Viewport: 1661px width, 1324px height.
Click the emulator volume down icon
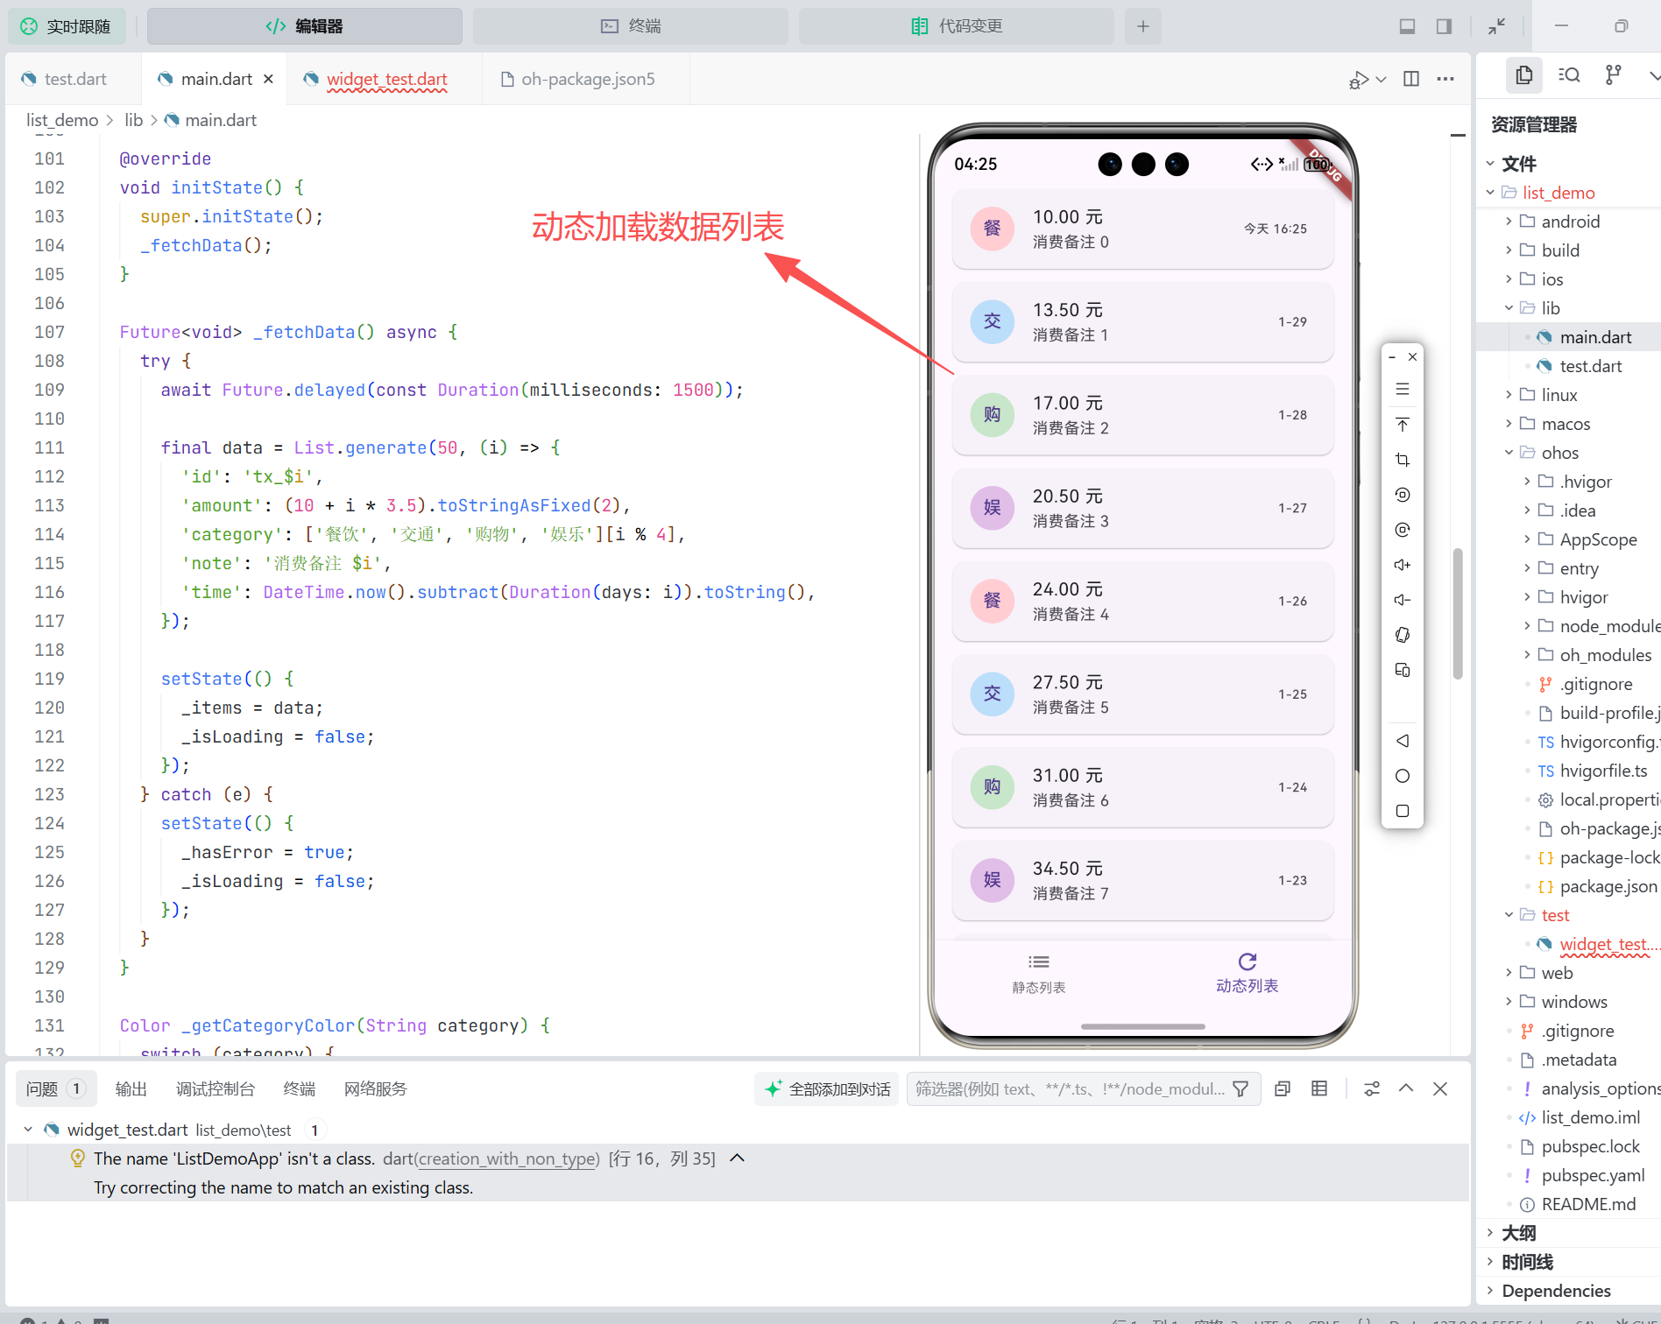coord(1403,600)
